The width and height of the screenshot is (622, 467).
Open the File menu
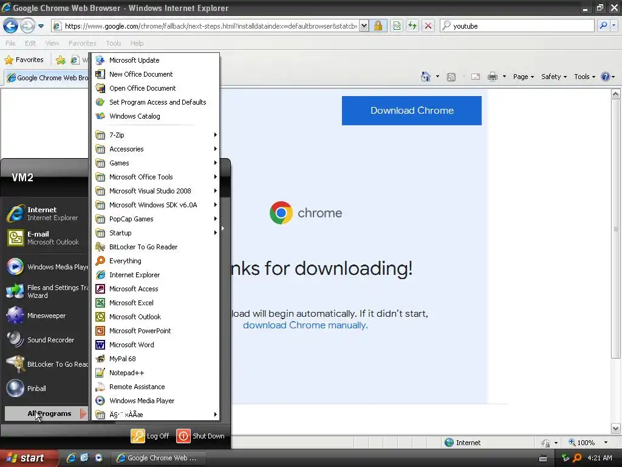(11, 43)
